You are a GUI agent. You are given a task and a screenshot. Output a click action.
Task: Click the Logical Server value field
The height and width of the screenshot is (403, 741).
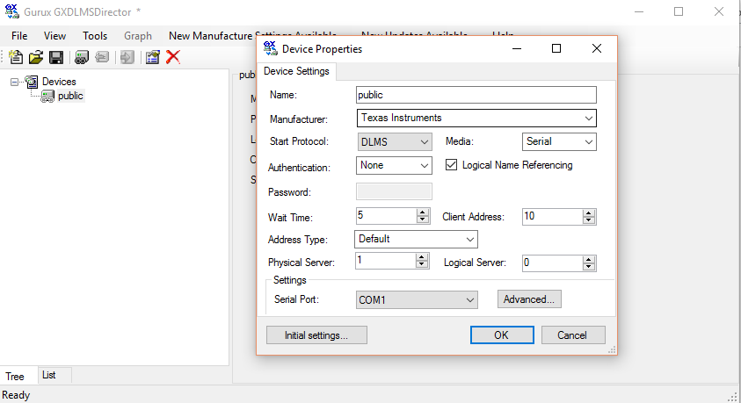552,263
